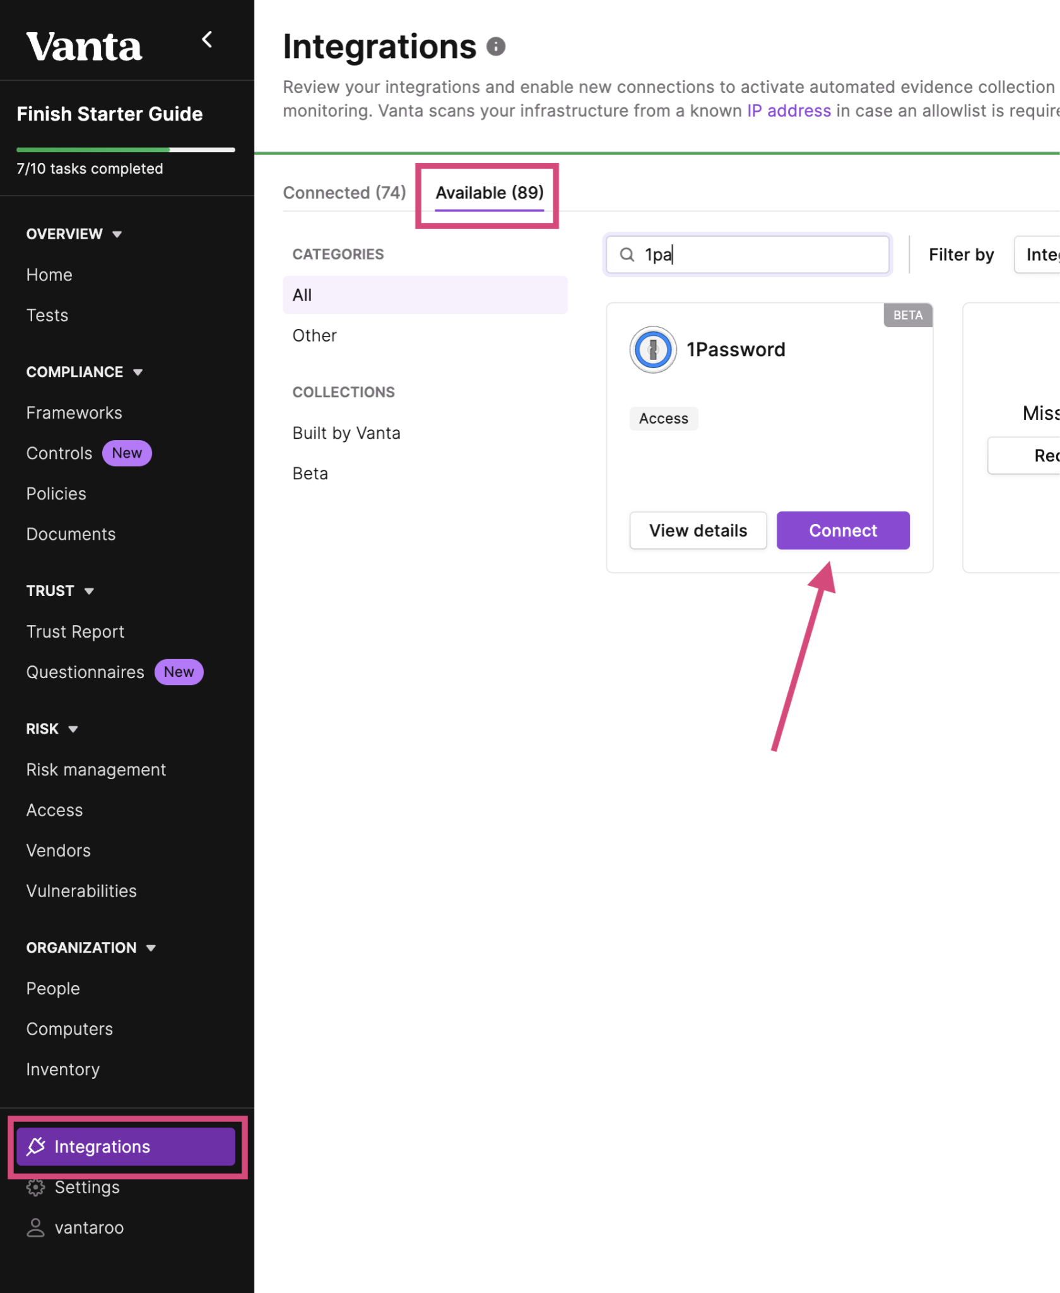This screenshot has width=1060, height=1293.
Task: Open the IP address link
Action: (789, 111)
